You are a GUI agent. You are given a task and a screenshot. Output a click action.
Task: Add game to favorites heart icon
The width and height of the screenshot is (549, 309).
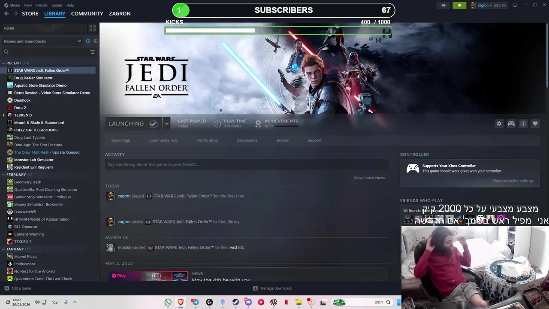click(x=535, y=124)
